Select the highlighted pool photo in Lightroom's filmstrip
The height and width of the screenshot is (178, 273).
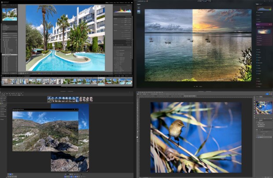pos(101,81)
